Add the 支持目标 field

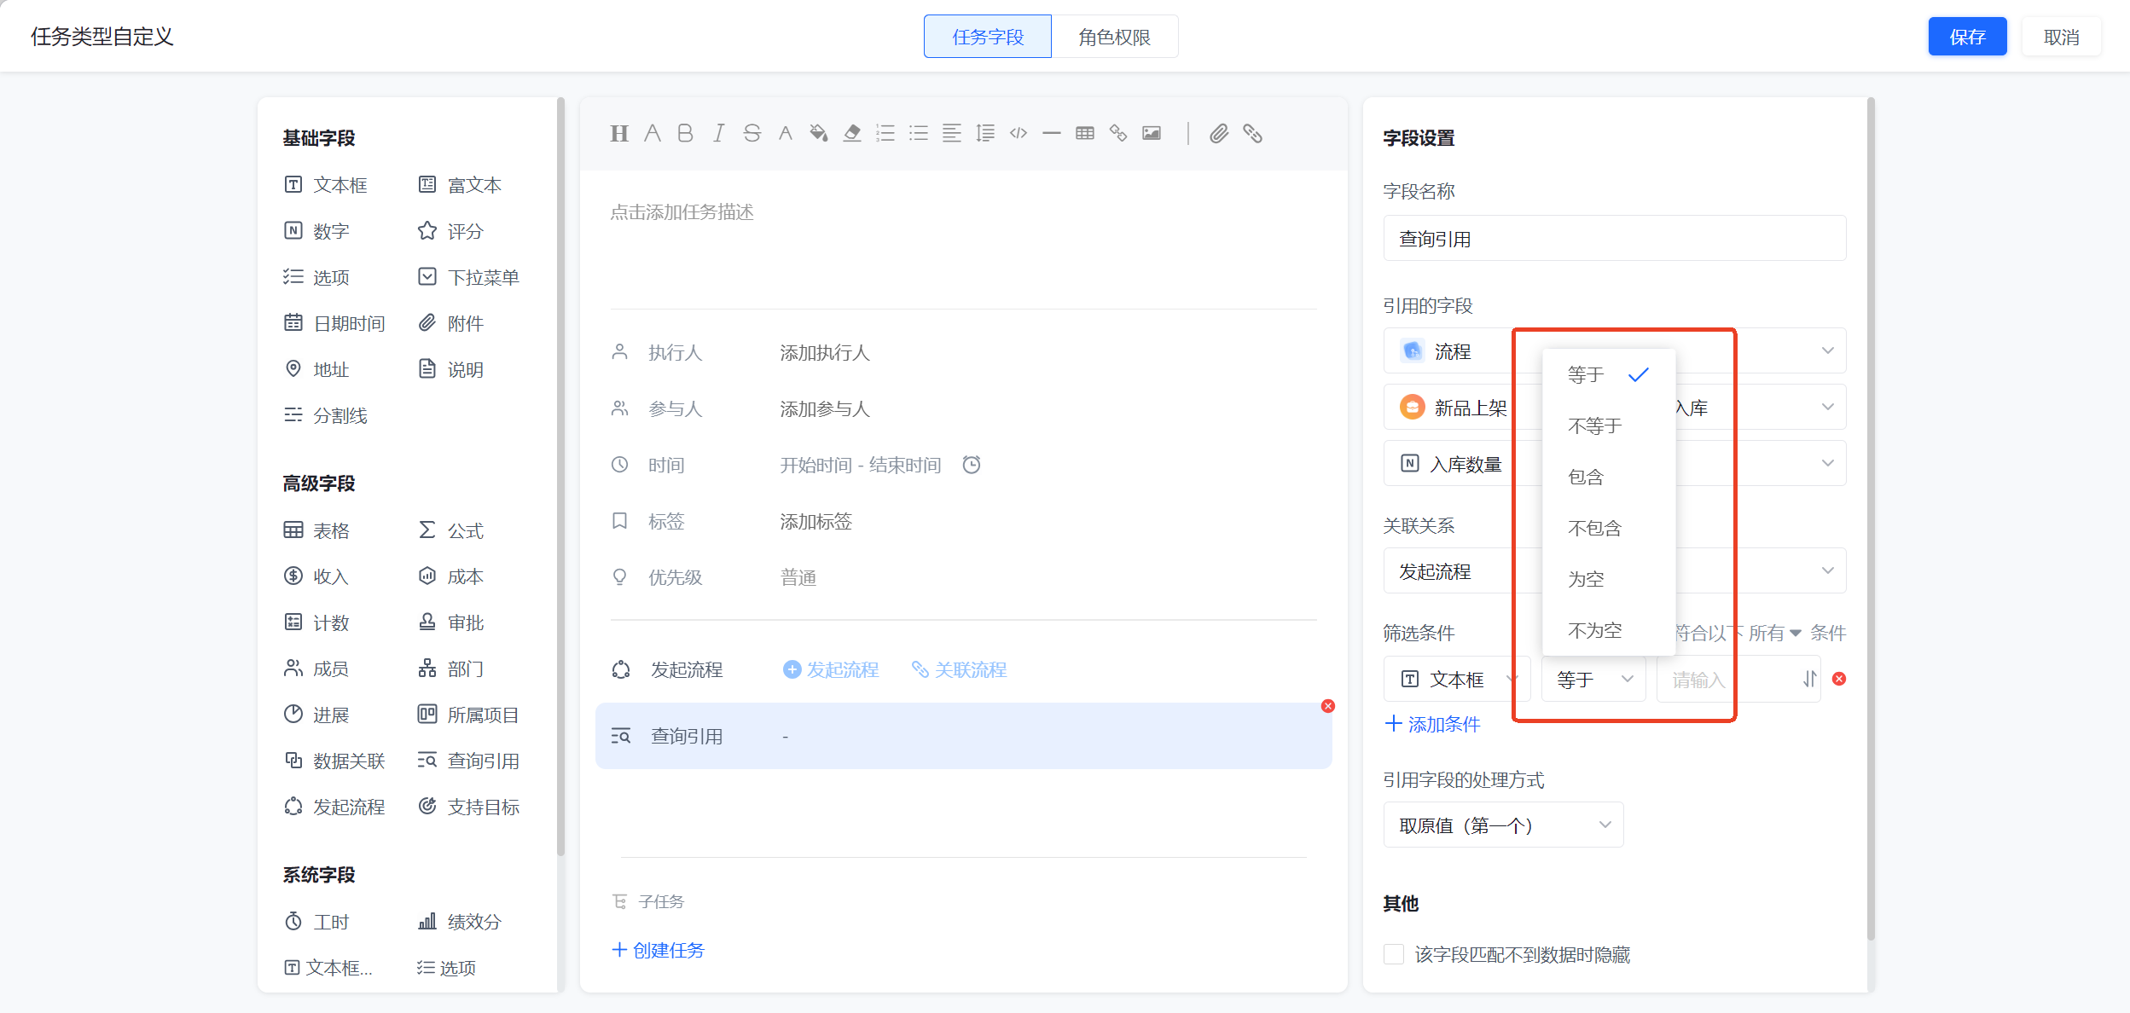pos(469,807)
